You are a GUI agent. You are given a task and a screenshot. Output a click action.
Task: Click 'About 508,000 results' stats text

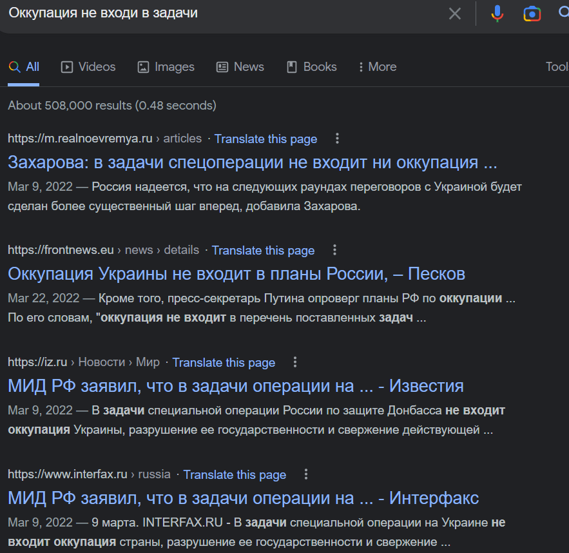pos(112,105)
